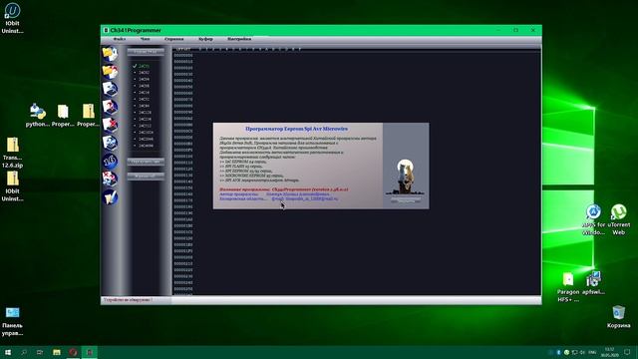The image size is (638, 359).
Task: Click the gray button above the 24Cxx chip list
Action: click(146, 52)
